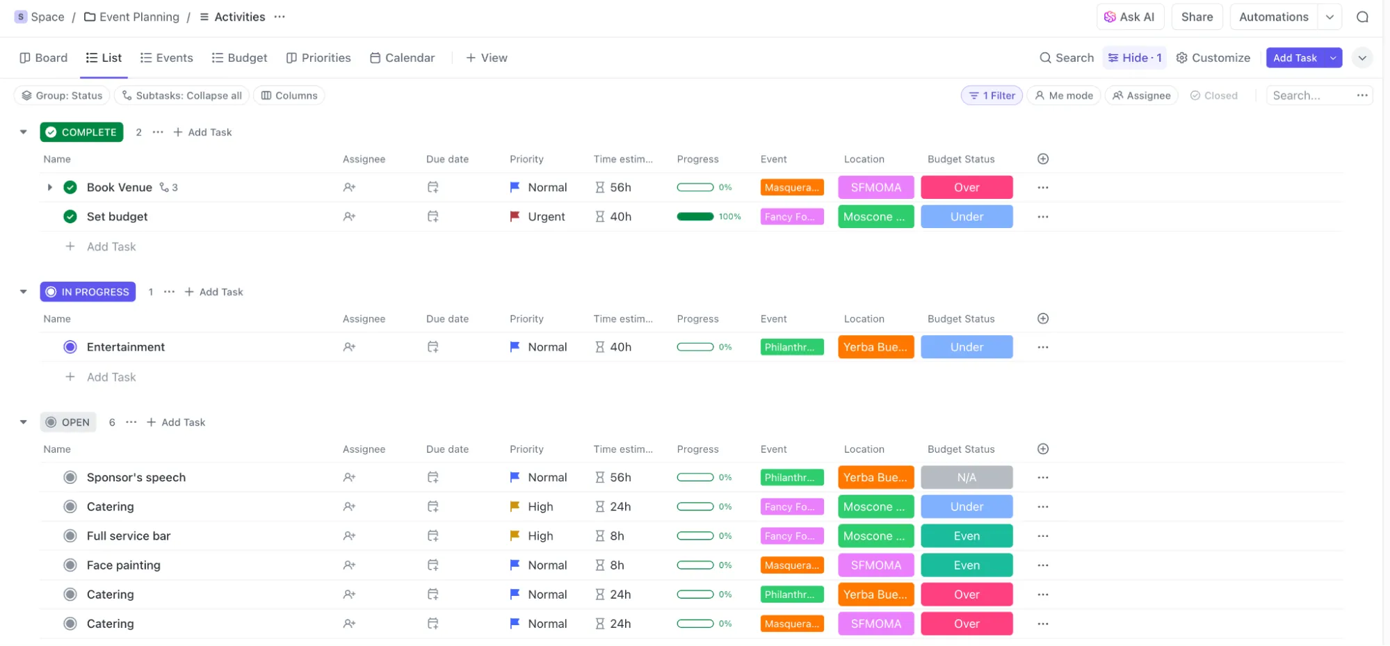Open row options for Entertainment task

[1042, 347]
